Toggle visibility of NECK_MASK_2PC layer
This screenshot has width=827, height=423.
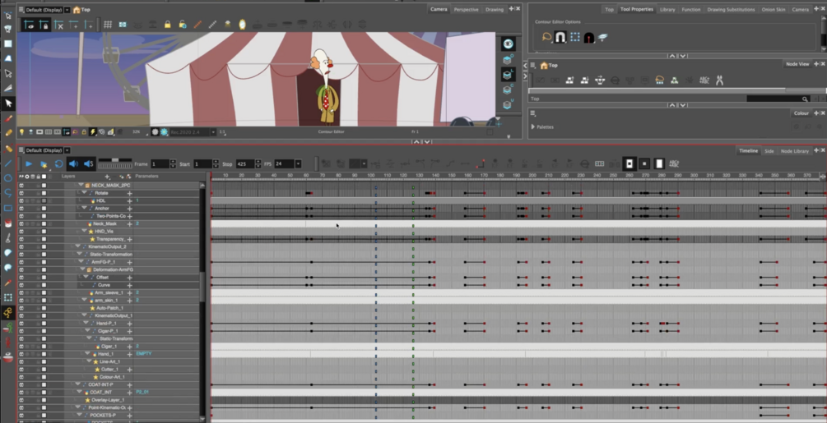(x=21, y=185)
